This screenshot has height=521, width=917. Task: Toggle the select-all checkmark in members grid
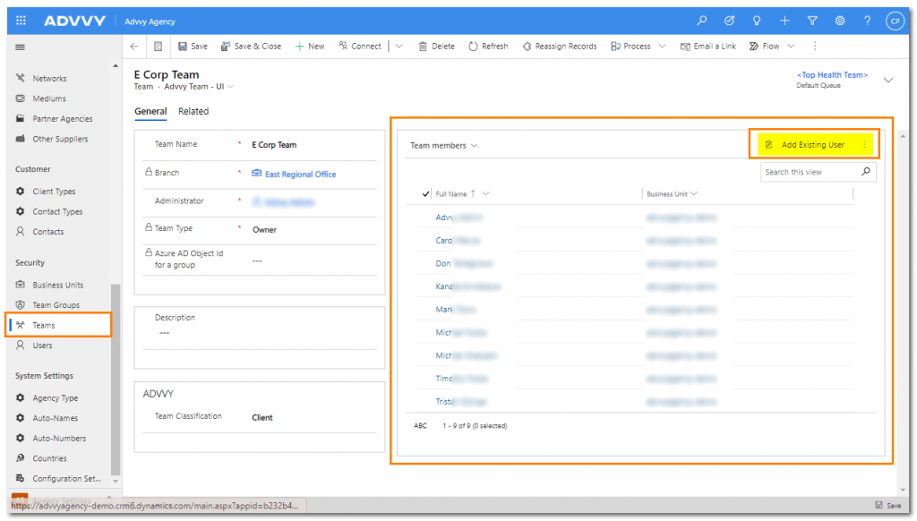pyautogui.click(x=425, y=193)
